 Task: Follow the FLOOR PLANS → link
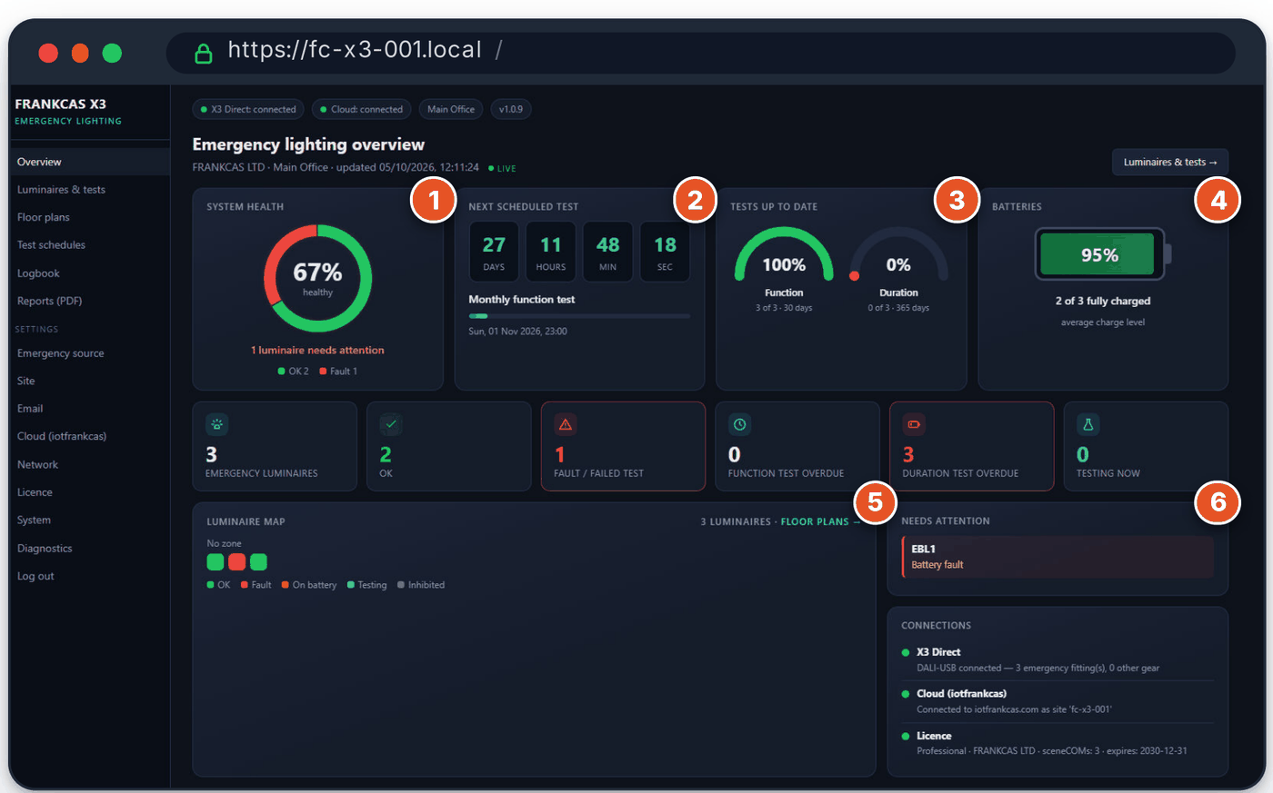click(820, 521)
